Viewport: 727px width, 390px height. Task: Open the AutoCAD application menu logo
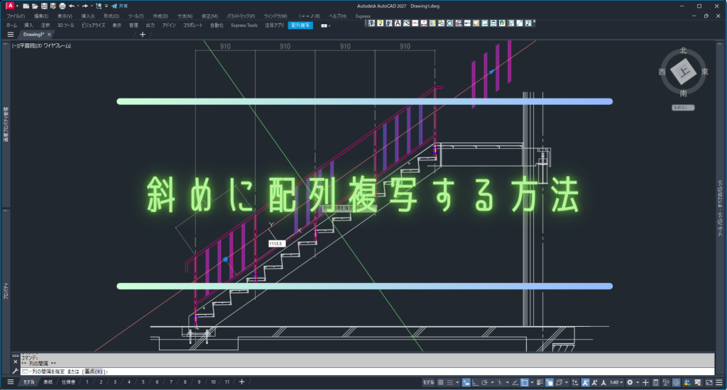coord(10,6)
